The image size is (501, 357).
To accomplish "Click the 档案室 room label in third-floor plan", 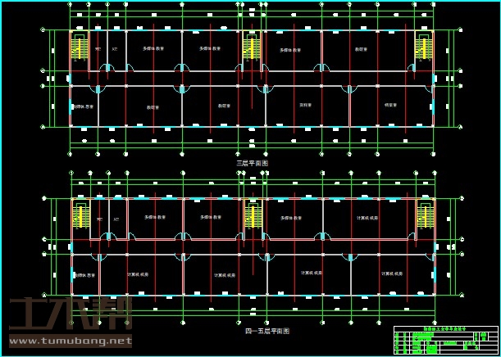I will point(391,105).
